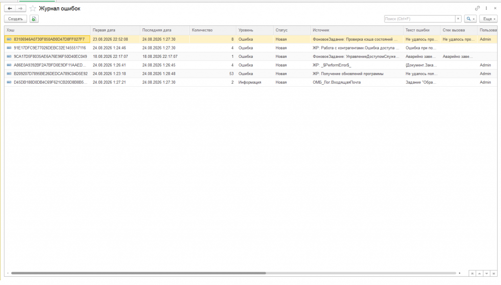Go back with the left arrow button

(x=10, y=8)
